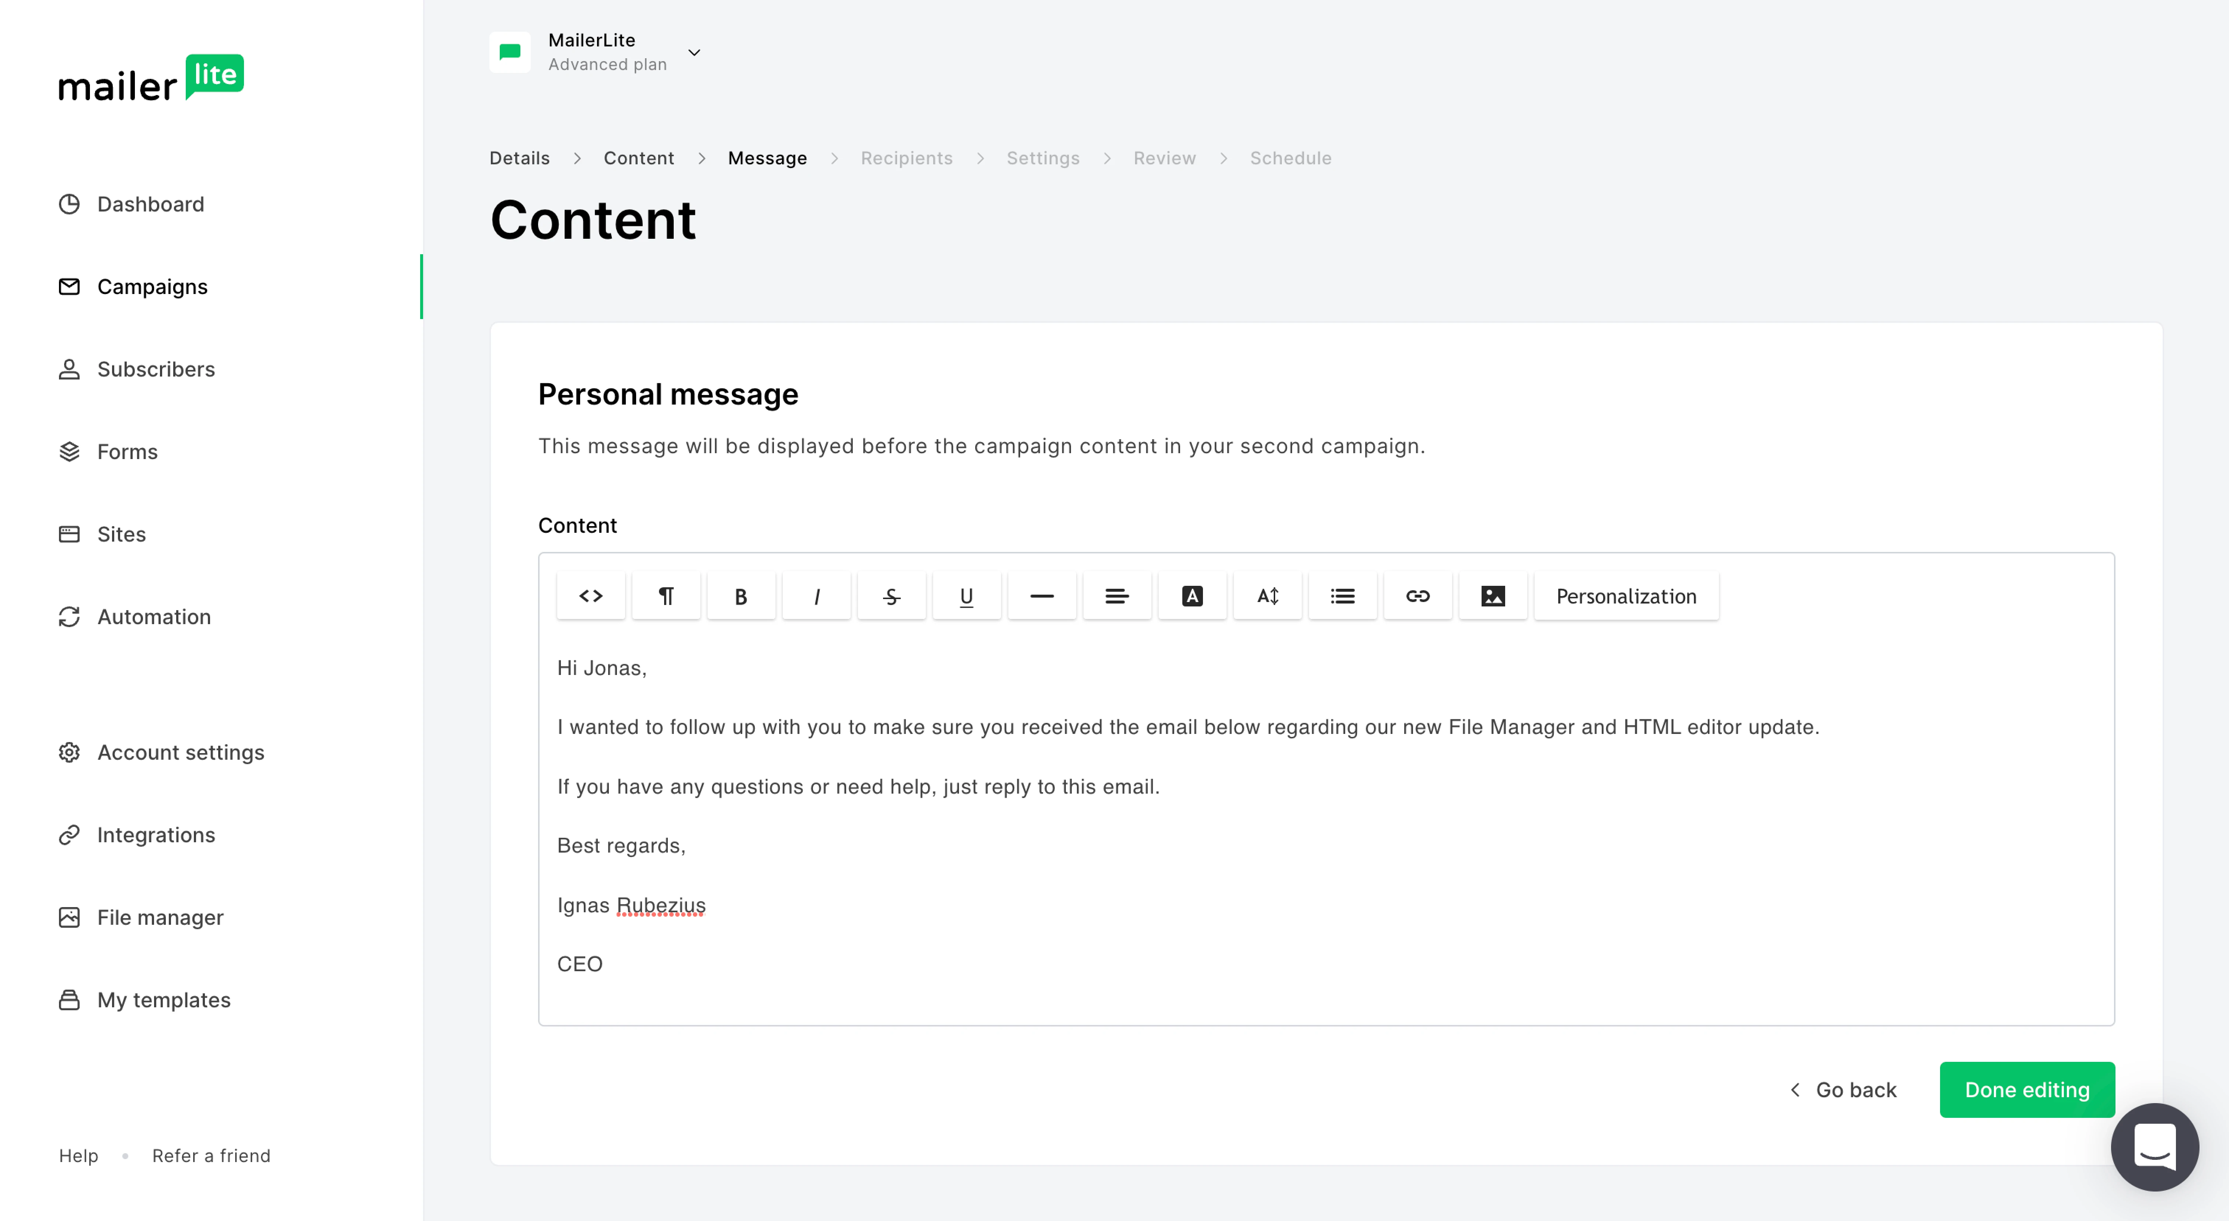2229x1221 pixels.
Task: Insert a link into the message
Action: [x=1417, y=596]
